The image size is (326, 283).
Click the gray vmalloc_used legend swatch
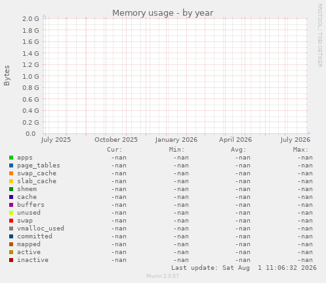tap(11, 229)
